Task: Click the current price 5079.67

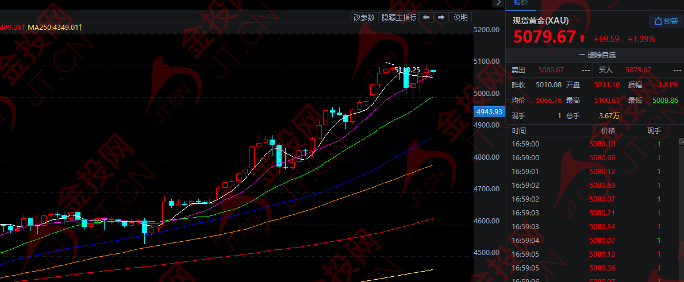Action: 544,37
